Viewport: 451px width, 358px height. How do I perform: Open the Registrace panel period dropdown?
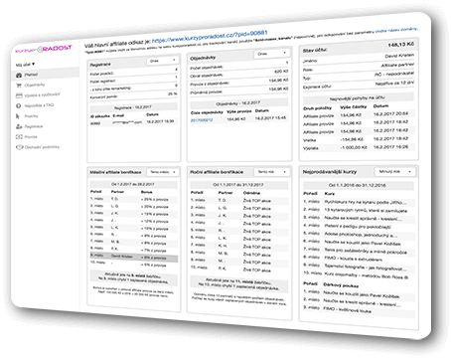tap(163, 61)
